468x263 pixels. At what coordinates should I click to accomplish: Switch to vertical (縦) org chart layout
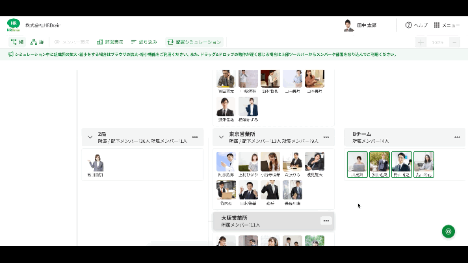(x=37, y=42)
